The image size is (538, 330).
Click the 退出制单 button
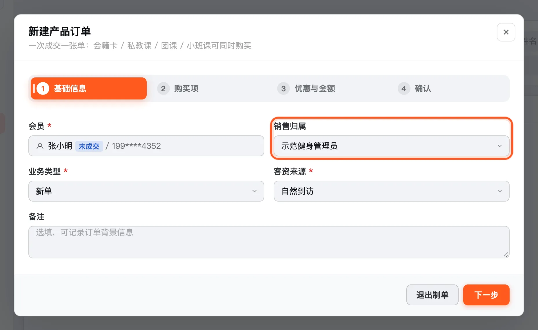[432, 295]
